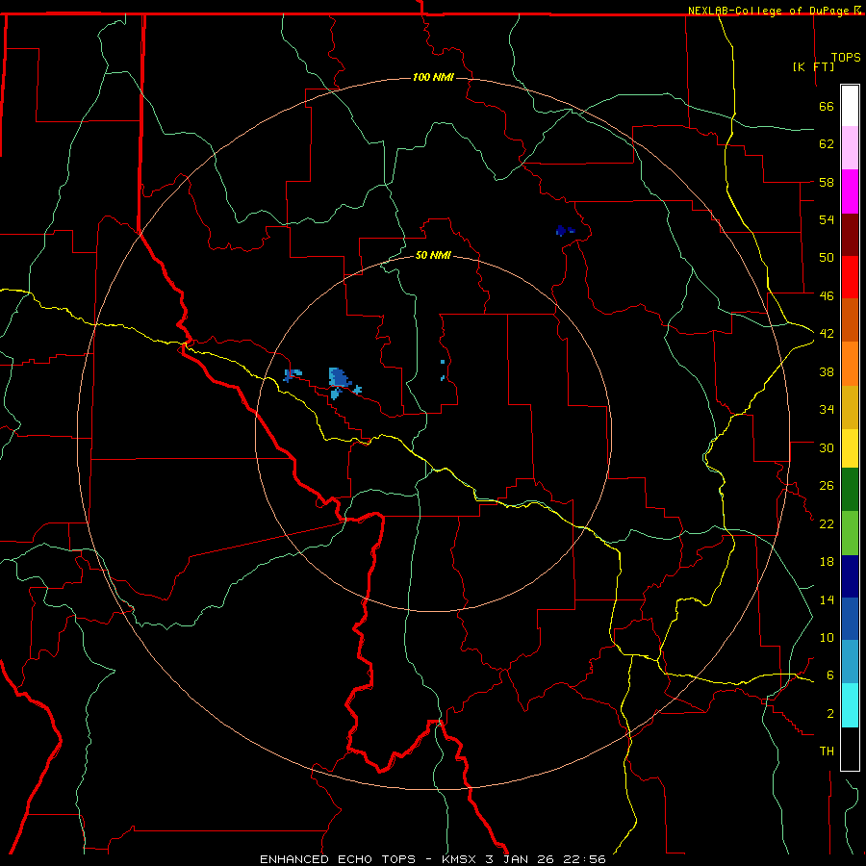Viewport: 866px width, 866px height.
Task: Click the "26" legend value
Action: (827, 486)
